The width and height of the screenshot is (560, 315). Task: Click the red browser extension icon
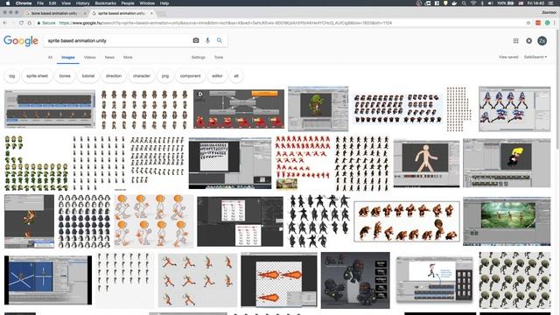(538, 23)
